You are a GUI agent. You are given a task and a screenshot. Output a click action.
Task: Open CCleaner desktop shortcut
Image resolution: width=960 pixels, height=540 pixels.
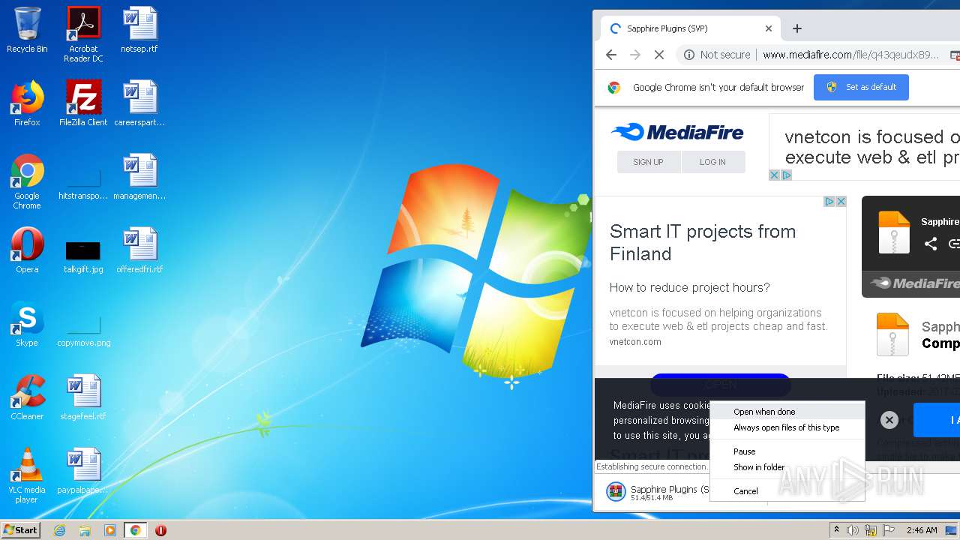(x=27, y=397)
